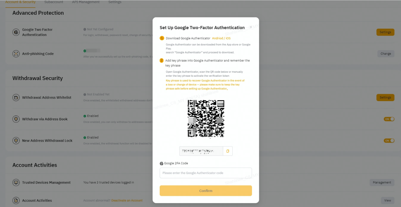Switch to the Subaccount tab
This screenshot has width=401, height=207.
point(54,2)
